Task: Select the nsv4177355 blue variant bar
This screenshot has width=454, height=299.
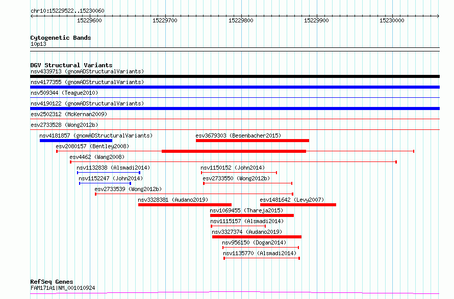Action: (235, 87)
